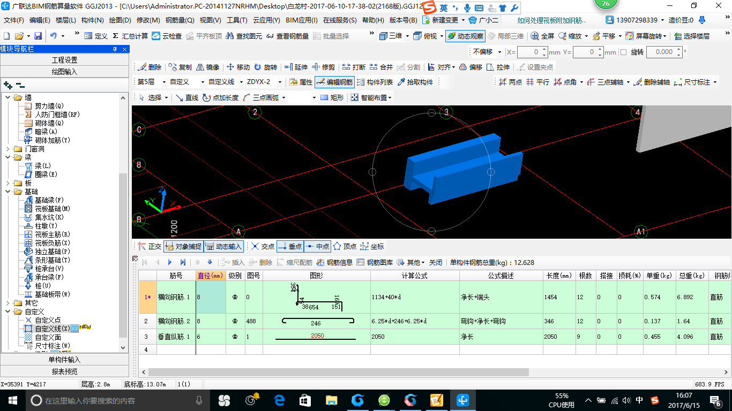Click 拾取构件 pick component tool

point(415,82)
